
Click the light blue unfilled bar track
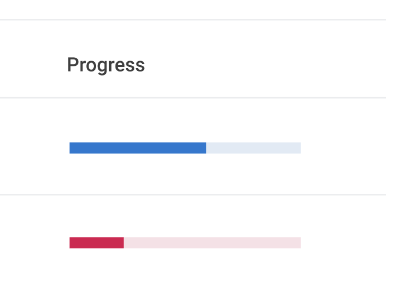click(x=253, y=148)
